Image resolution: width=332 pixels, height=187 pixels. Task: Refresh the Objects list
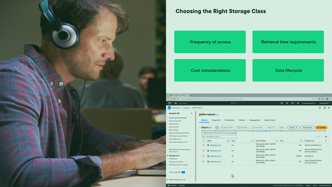pyautogui.click(x=217, y=128)
